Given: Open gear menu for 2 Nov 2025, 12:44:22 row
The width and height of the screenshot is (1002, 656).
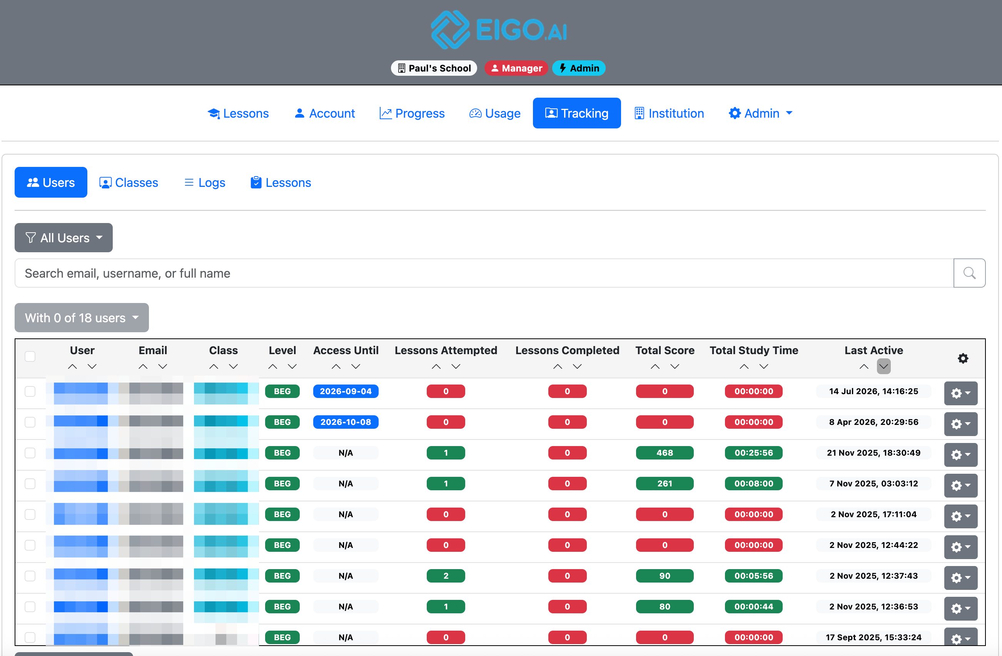Looking at the screenshot, I should click(x=961, y=546).
